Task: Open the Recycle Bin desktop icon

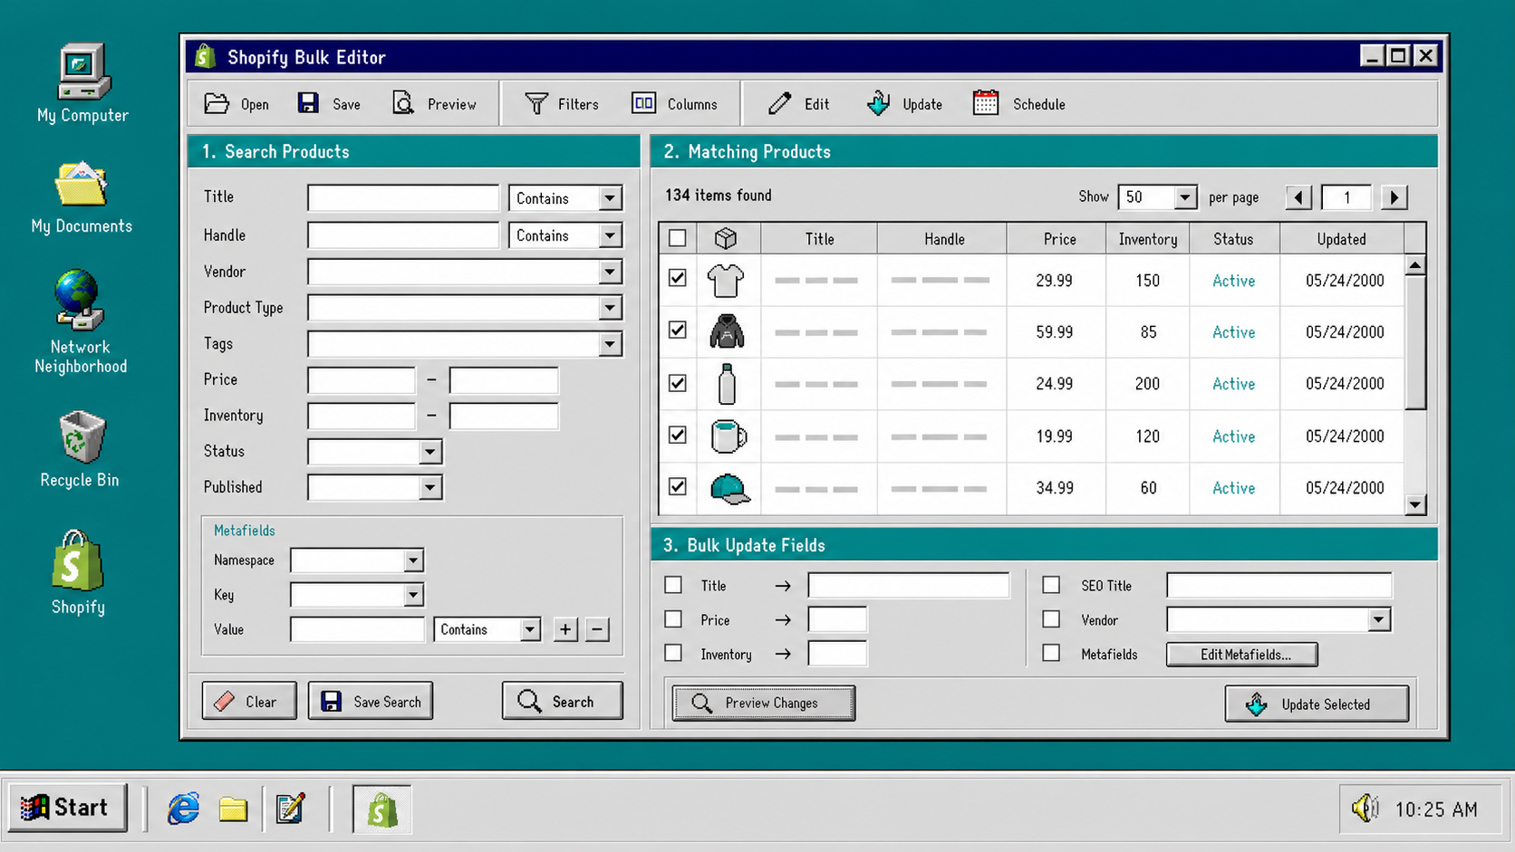Action: [80, 450]
